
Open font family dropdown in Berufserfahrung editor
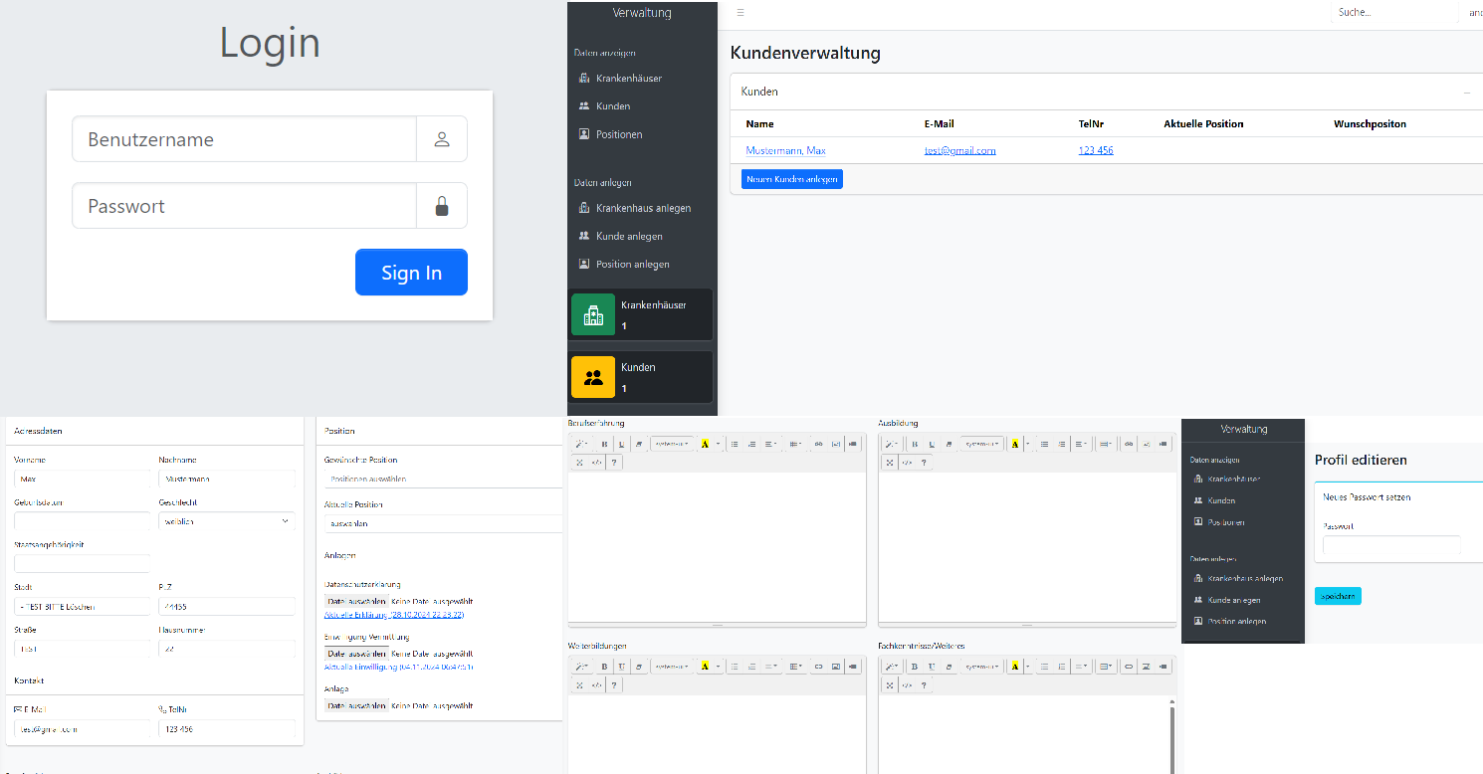672,444
